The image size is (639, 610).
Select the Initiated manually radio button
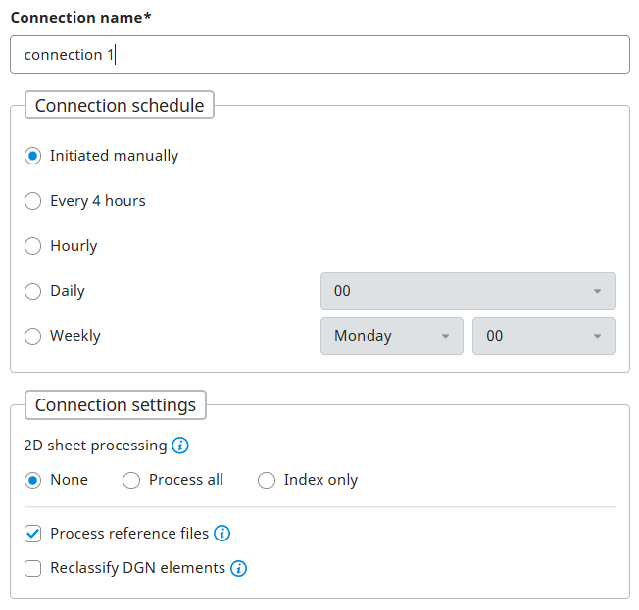coord(33,156)
